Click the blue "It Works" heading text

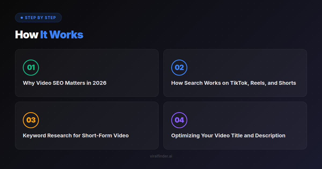point(62,35)
